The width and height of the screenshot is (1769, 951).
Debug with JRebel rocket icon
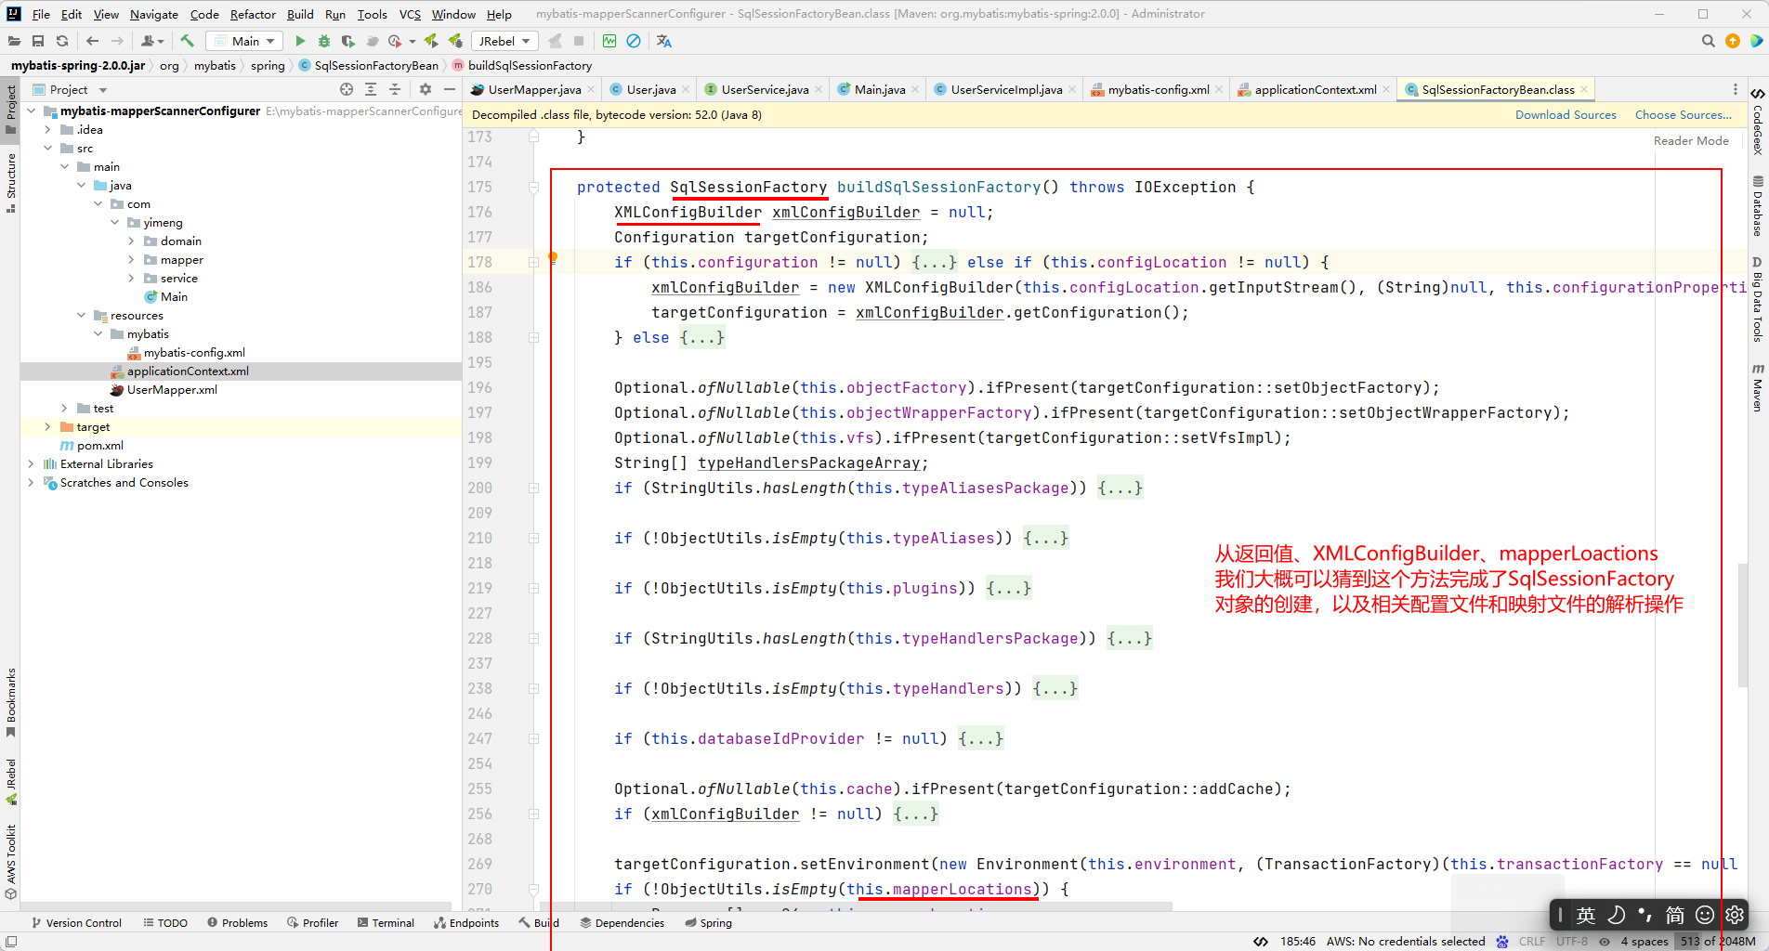(x=455, y=41)
